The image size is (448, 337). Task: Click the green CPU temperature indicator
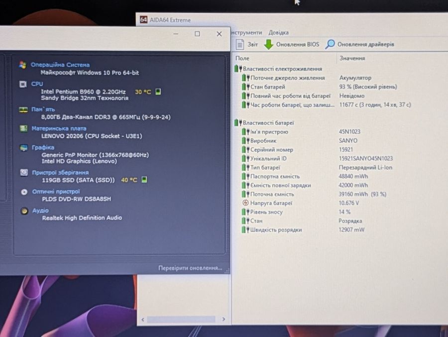coord(158,92)
